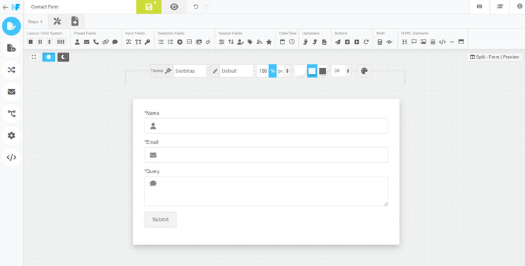
Task: Open the Bootstrap theme dropdown
Action: click(x=190, y=71)
